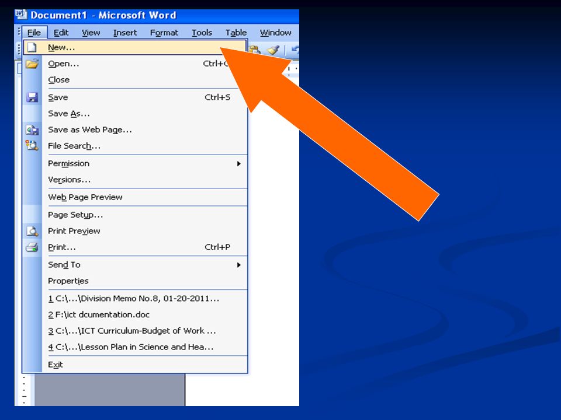Viewport: 561px width, 420px height.
Task: Open the Insert menu
Action: (x=125, y=33)
